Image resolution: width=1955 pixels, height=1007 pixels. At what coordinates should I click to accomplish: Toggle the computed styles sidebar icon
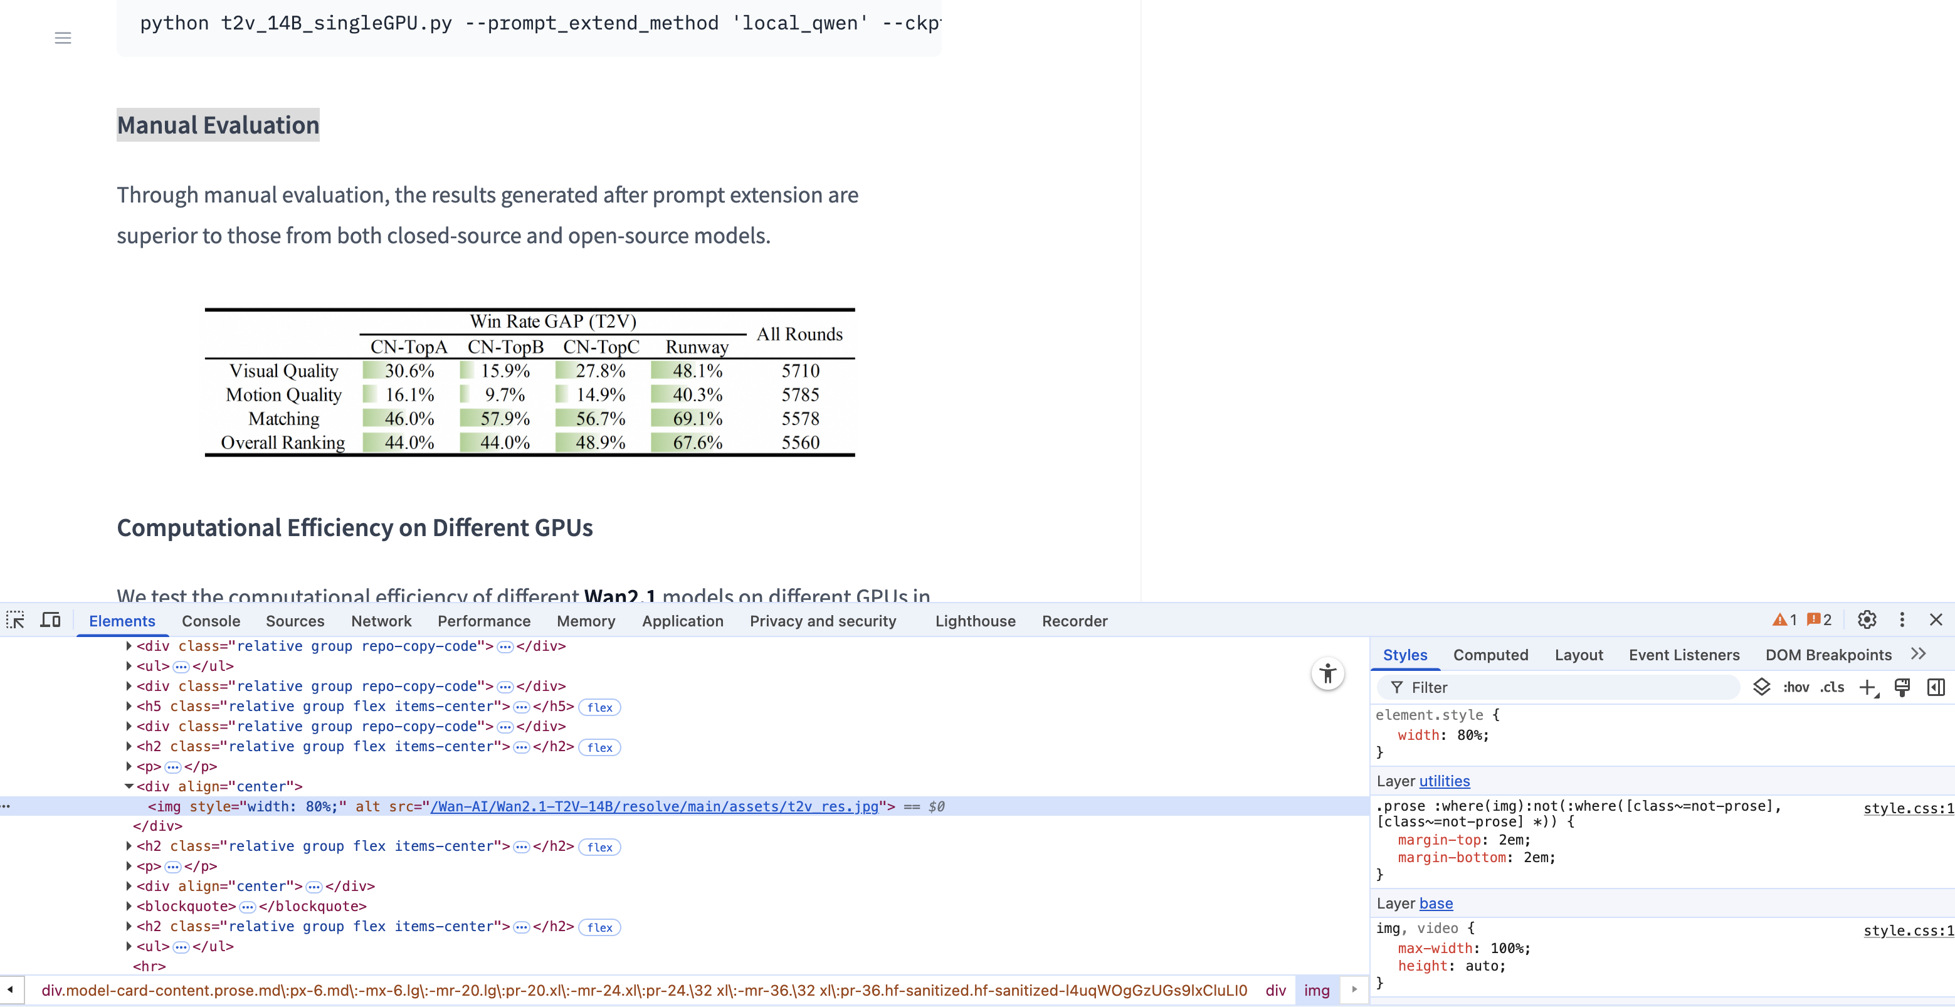pos(1936,687)
